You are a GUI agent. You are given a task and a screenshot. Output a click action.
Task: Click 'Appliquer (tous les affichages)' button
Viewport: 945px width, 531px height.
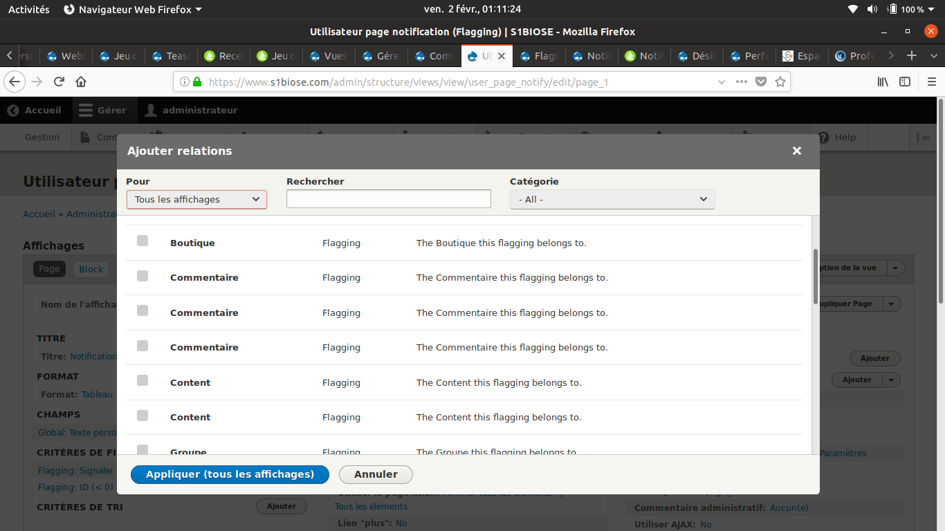pyautogui.click(x=230, y=474)
